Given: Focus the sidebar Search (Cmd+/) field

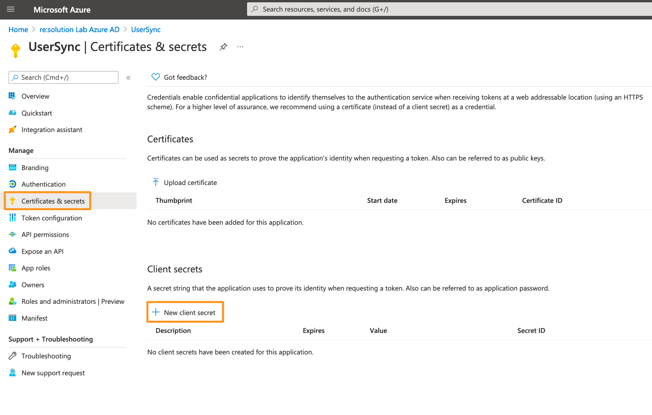Looking at the screenshot, I should pyautogui.click(x=63, y=77).
